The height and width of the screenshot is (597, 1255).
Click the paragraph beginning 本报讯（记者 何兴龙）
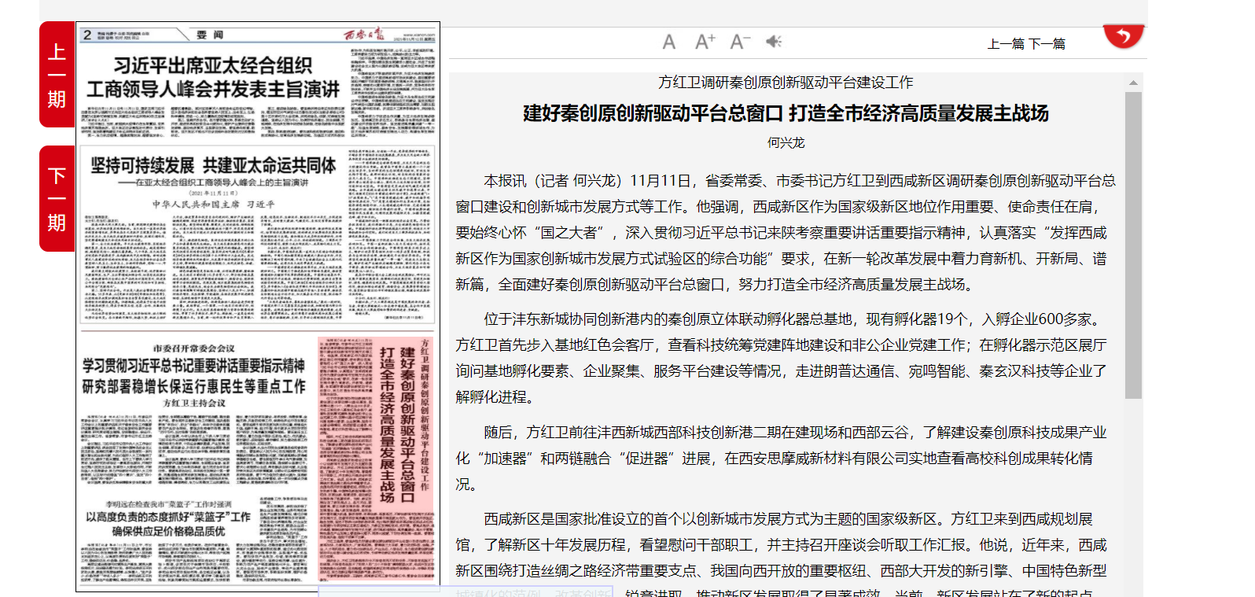coord(786,233)
